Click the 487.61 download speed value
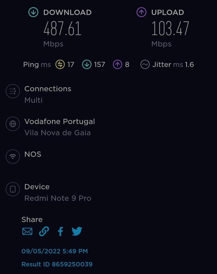The height and width of the screenshot is (274, 217). tap(62, 28)
